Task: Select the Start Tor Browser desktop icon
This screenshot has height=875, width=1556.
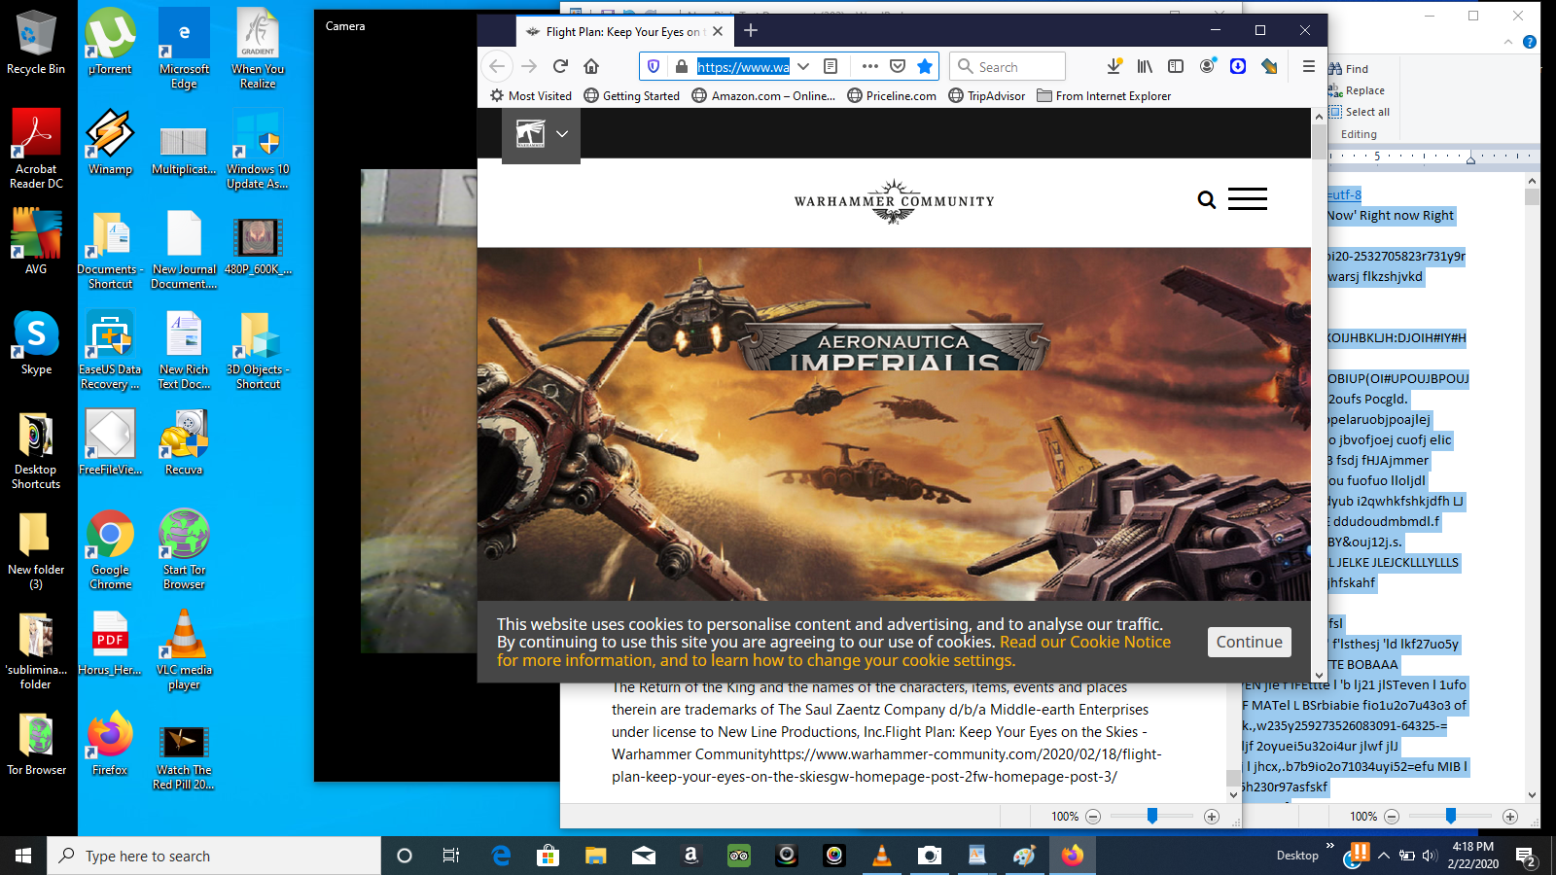Action: (x=184, y=549)
